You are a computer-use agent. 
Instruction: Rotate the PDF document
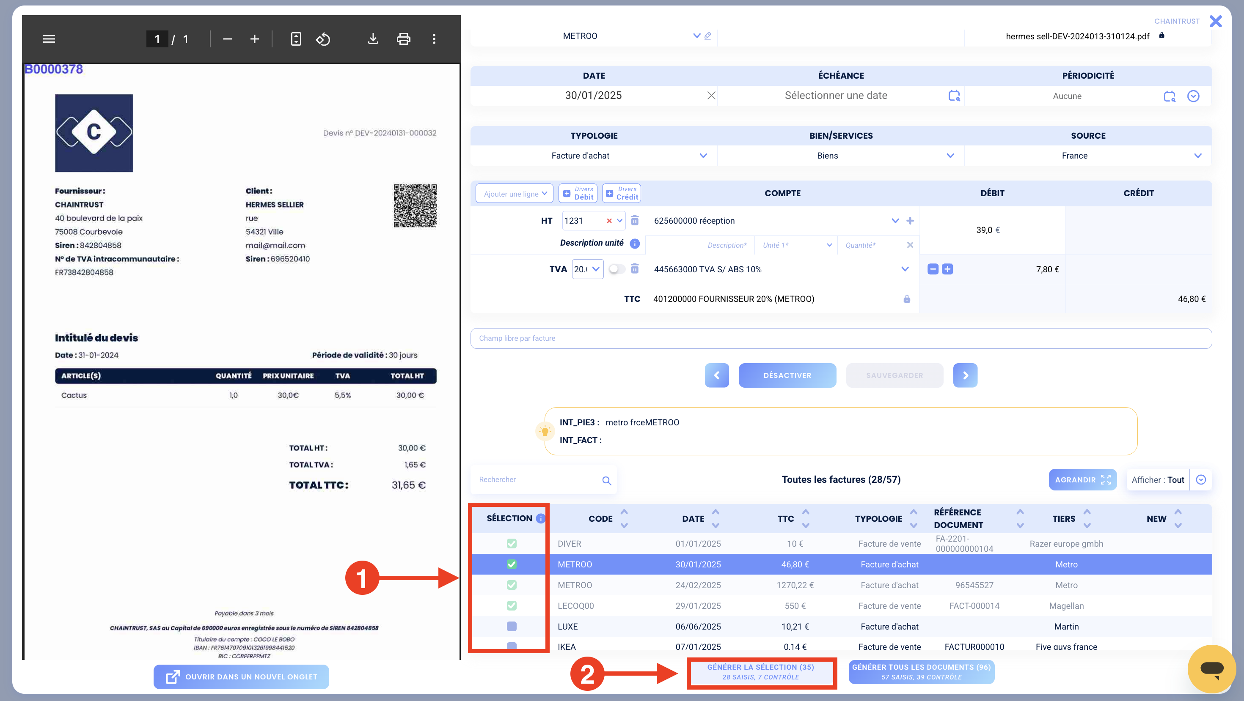click(x=323, y=39)
